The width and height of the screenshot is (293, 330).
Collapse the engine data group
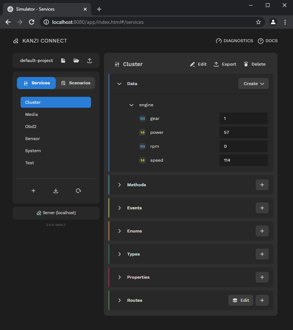(131, 105)
